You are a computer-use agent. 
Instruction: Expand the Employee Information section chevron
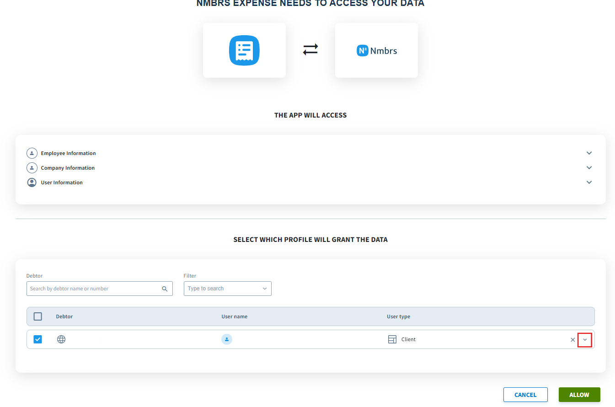pos(589,153)
